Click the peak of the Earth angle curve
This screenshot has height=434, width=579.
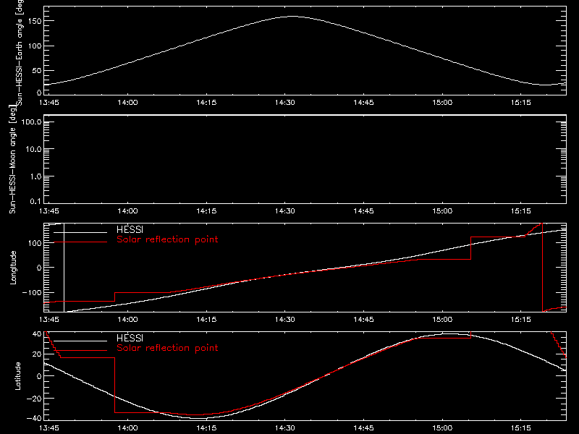[x=292, y=16]
